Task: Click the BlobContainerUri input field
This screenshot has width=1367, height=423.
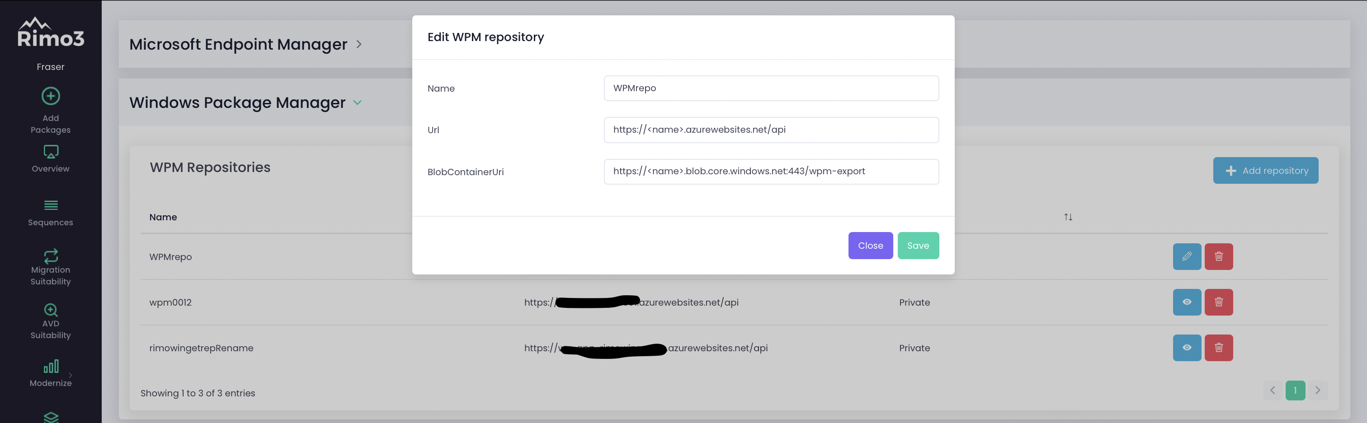Action: point(771,171)
